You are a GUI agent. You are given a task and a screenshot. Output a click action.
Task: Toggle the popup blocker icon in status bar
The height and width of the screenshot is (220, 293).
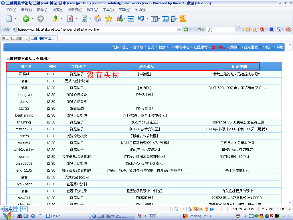pyautogui.click(x=196, y=209)
